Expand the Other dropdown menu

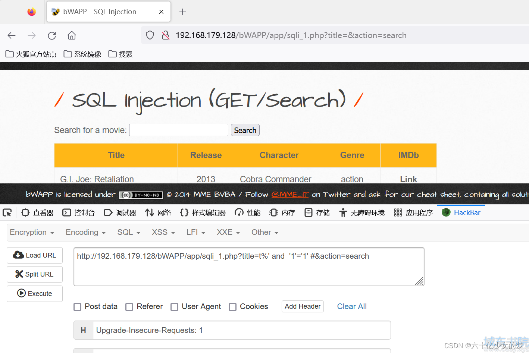(265, 232)
